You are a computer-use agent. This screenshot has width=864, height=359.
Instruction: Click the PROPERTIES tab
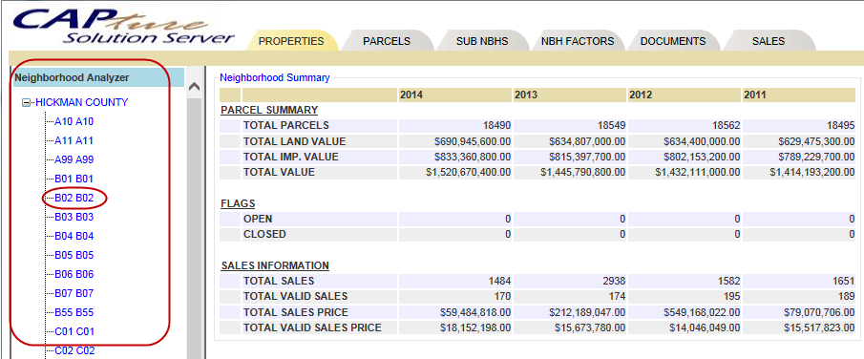[x=291, y=41]
